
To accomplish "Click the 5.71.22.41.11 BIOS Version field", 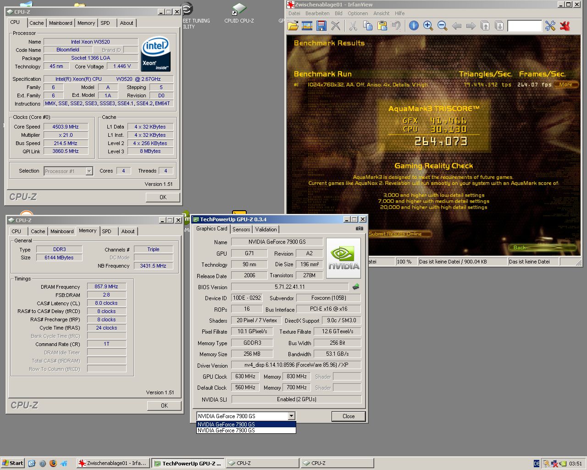I will tap(290, 287).
